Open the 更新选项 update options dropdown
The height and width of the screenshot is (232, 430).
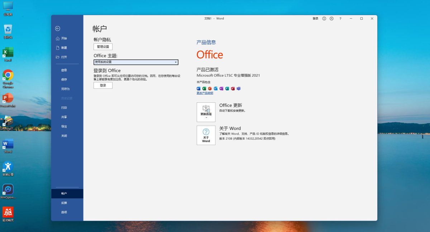206,112
